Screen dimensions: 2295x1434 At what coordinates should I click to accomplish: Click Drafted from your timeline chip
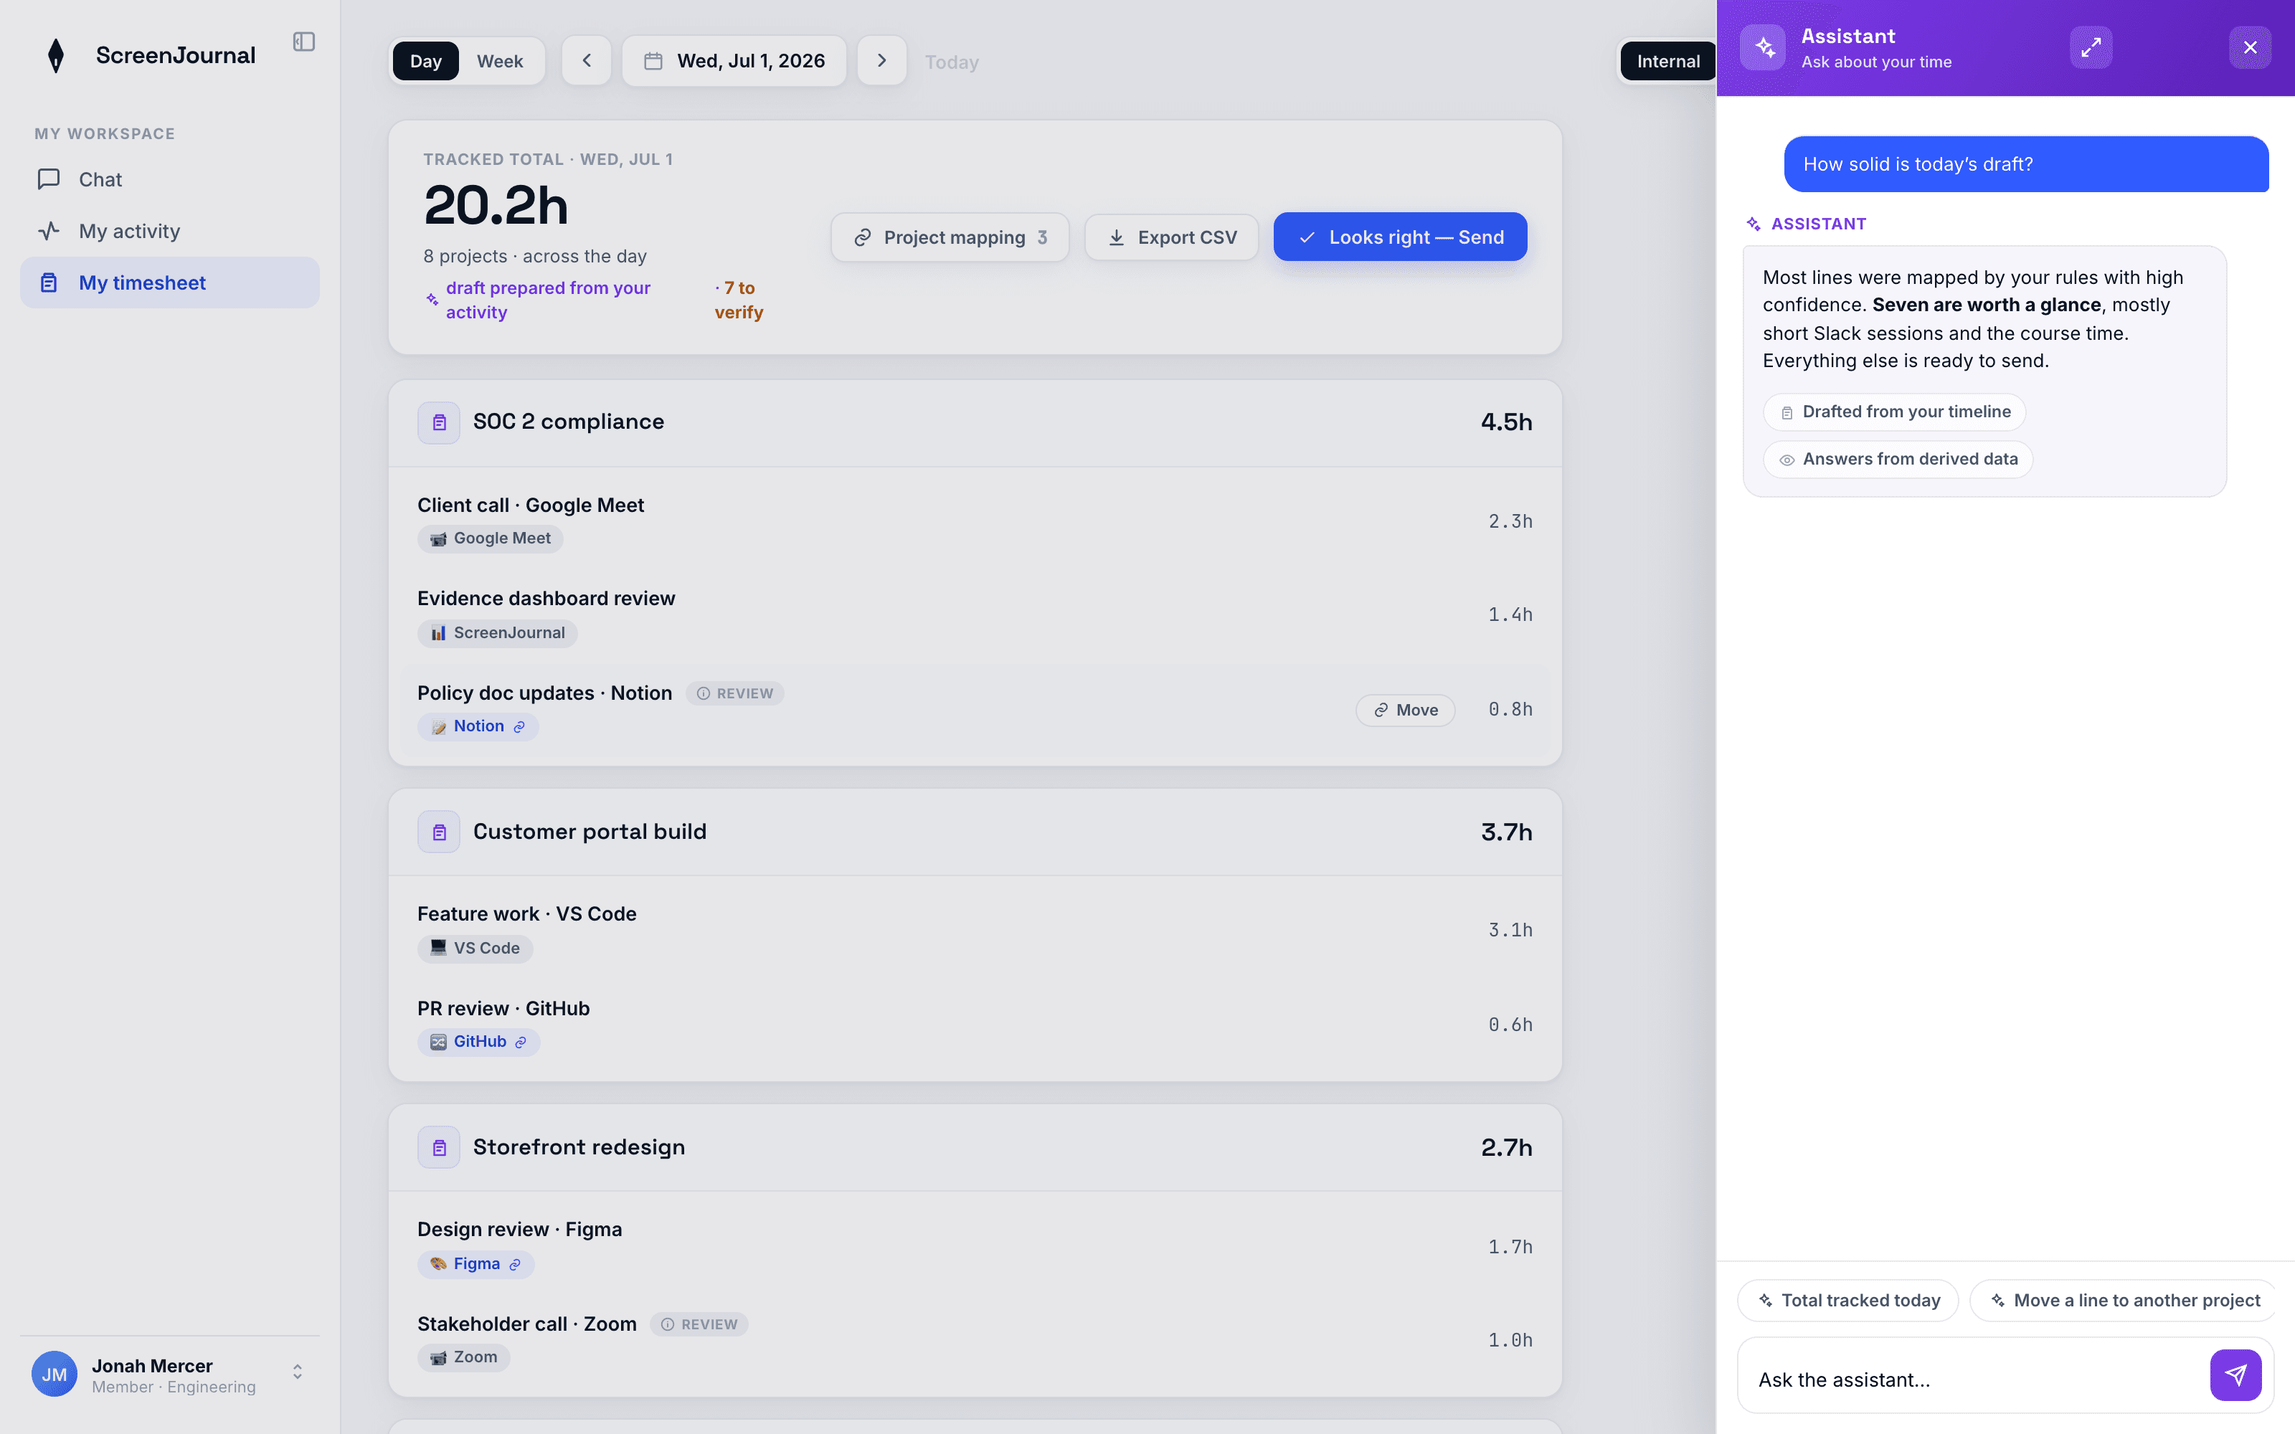pyautogui.click(x=1895, y=412)
